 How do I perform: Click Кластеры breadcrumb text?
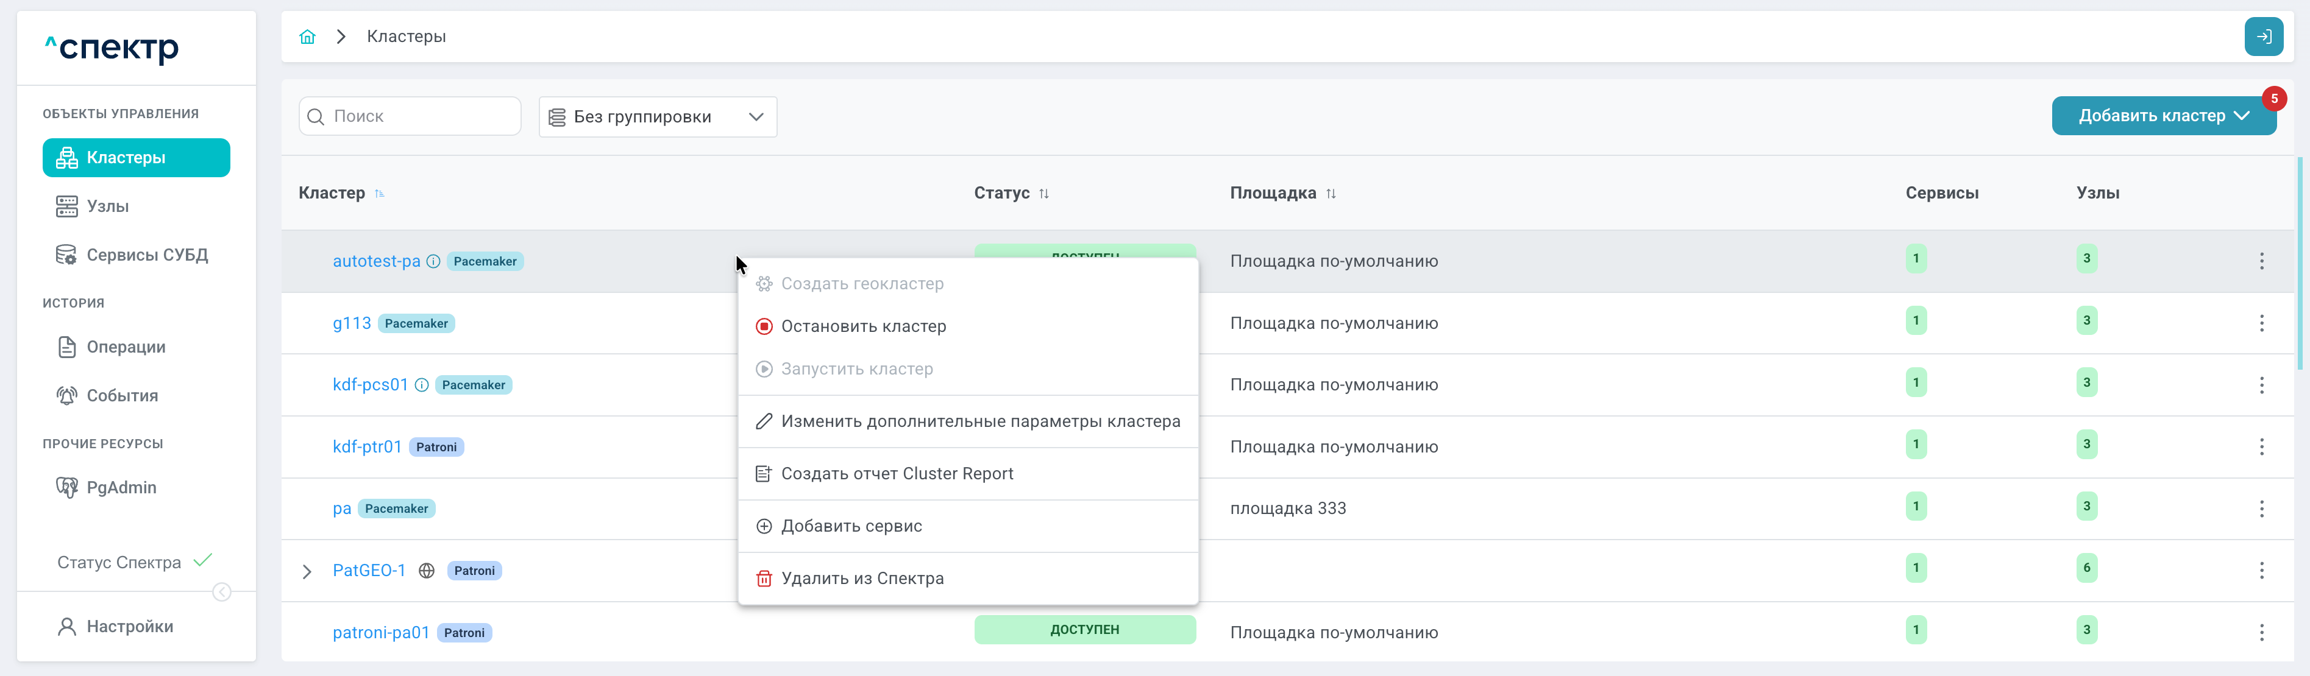[406, 37]
